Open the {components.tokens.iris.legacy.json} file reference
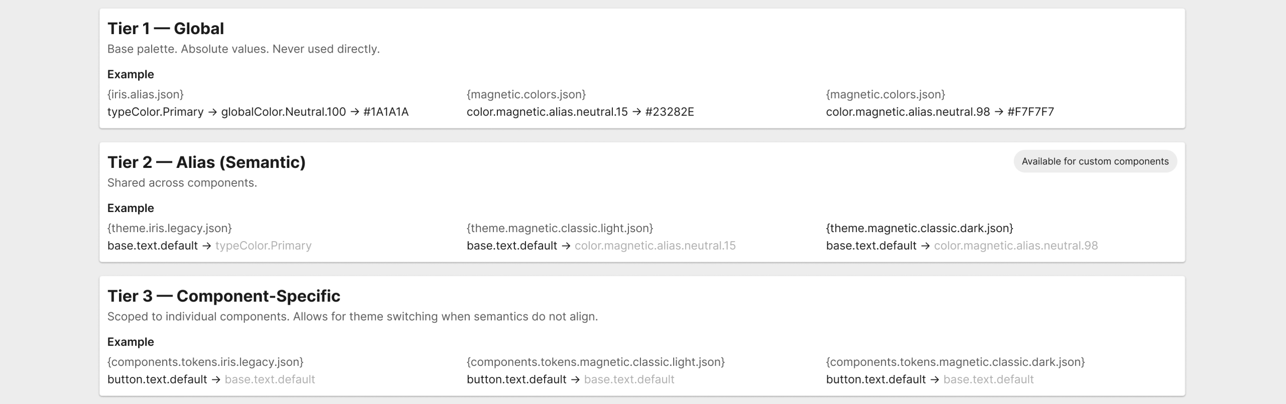The height and width of the screenshot is (404, 1286). pyautogui.click(x=205, y=362)
